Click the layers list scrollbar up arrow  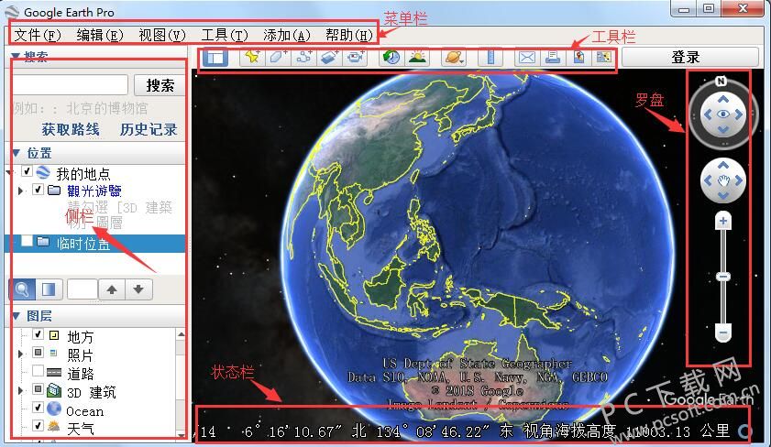pyautogui.click(x=181, y=334)
